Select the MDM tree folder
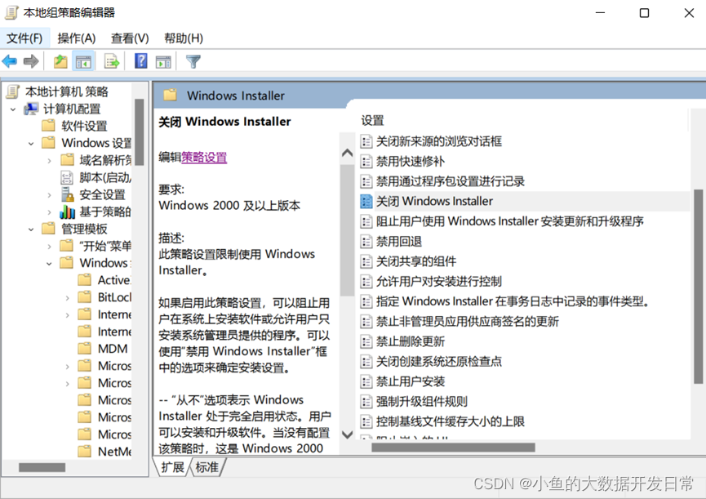Screen dimensions: 706x499 pos(113,349)
